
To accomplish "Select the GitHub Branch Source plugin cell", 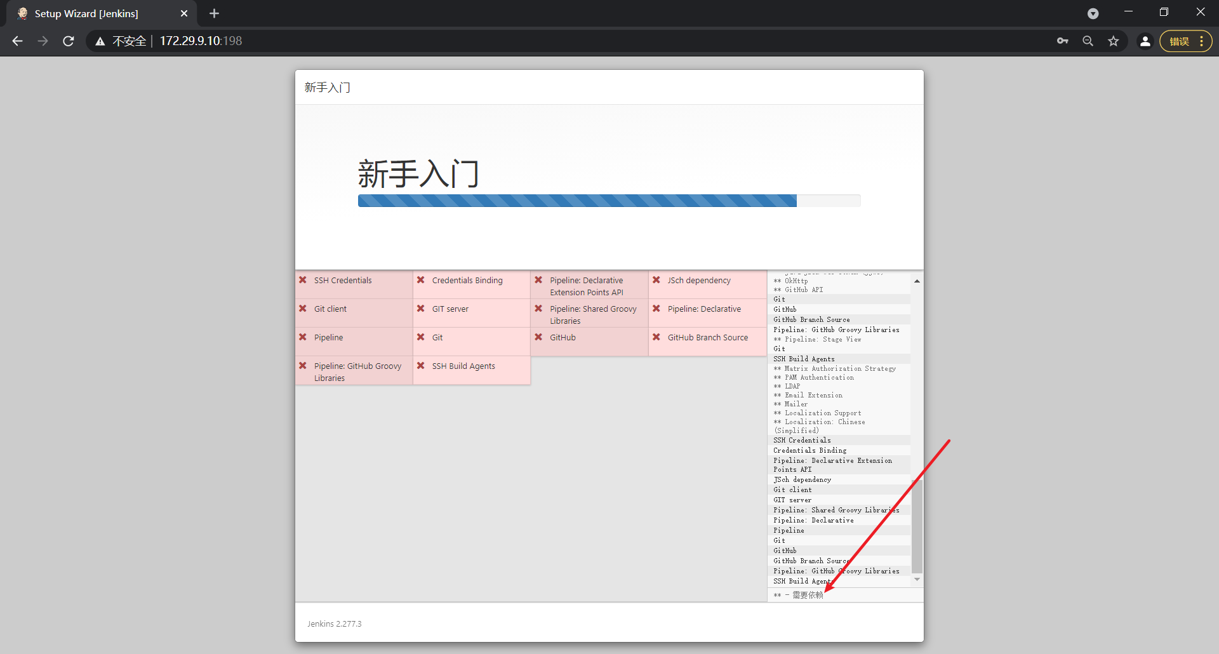I will [708, 342].
